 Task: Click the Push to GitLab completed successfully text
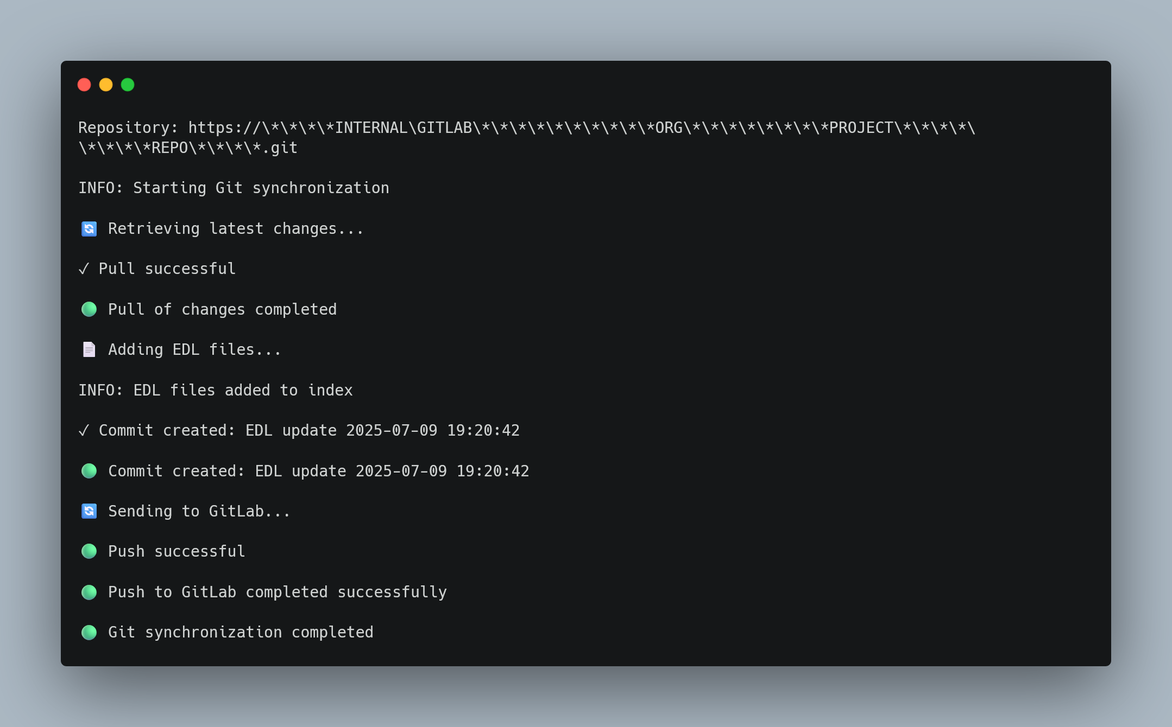(278, 592)
